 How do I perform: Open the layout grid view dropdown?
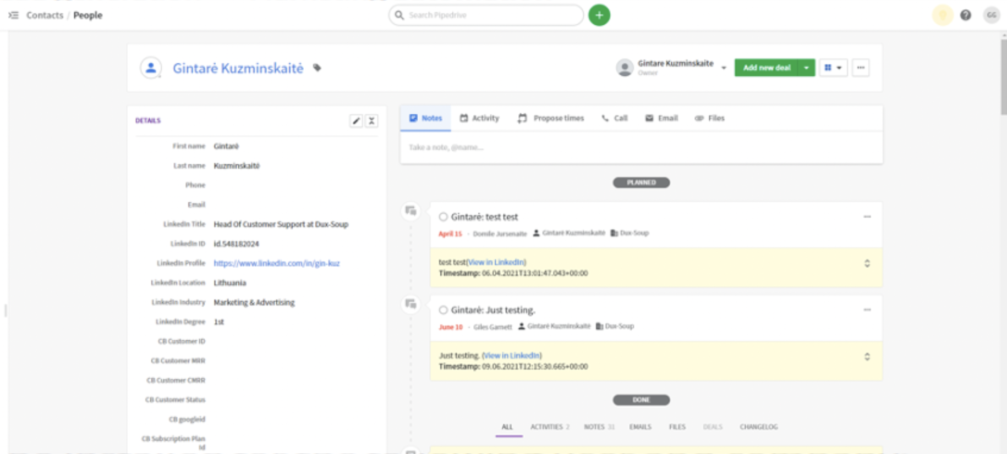point(833,68)
